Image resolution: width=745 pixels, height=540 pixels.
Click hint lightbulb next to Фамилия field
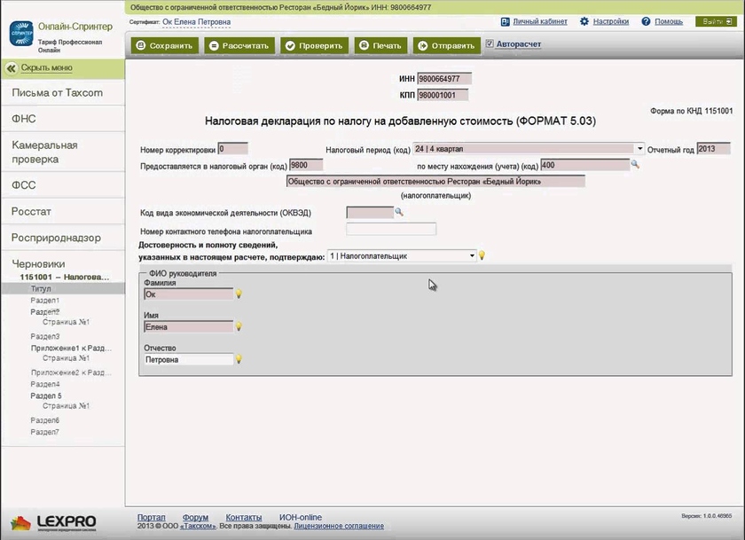[x=239, y=293]
